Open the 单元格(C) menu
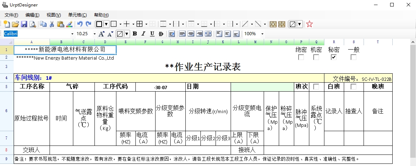The image size is (416, 166). [x=77, y=15]
